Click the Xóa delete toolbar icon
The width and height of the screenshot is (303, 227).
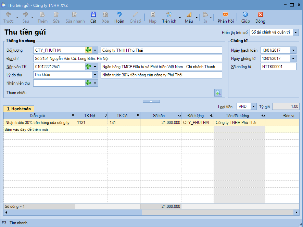click(x=105, y=17)
